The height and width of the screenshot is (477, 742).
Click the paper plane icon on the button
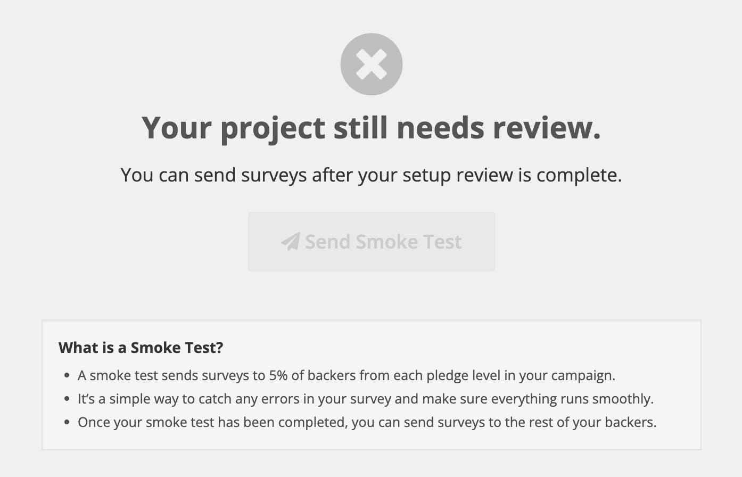(x=291, y=242)
